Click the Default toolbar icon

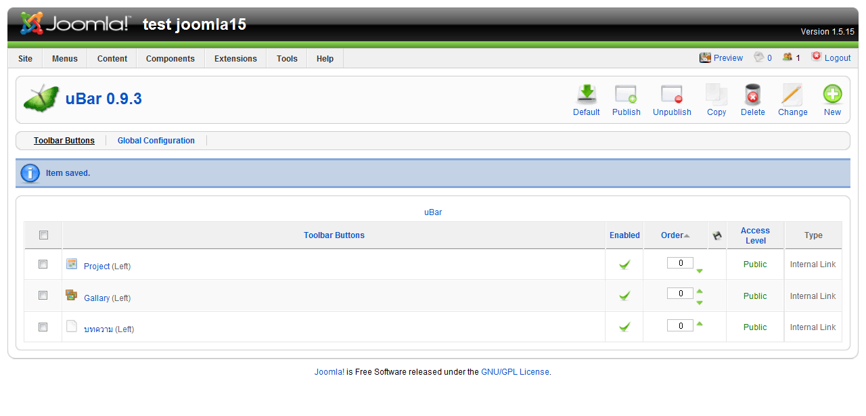[586, 95]
